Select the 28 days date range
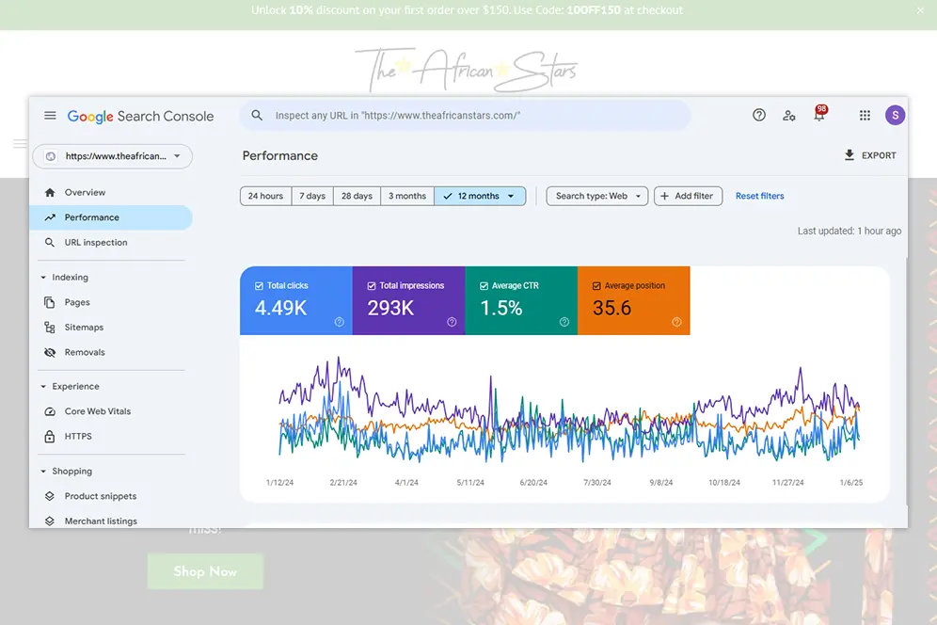 [x=357, y=196]
